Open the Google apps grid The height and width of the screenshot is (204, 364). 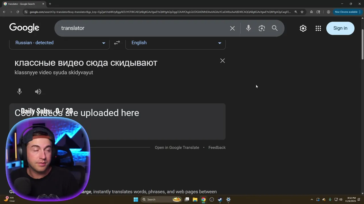tap(318, 28)
